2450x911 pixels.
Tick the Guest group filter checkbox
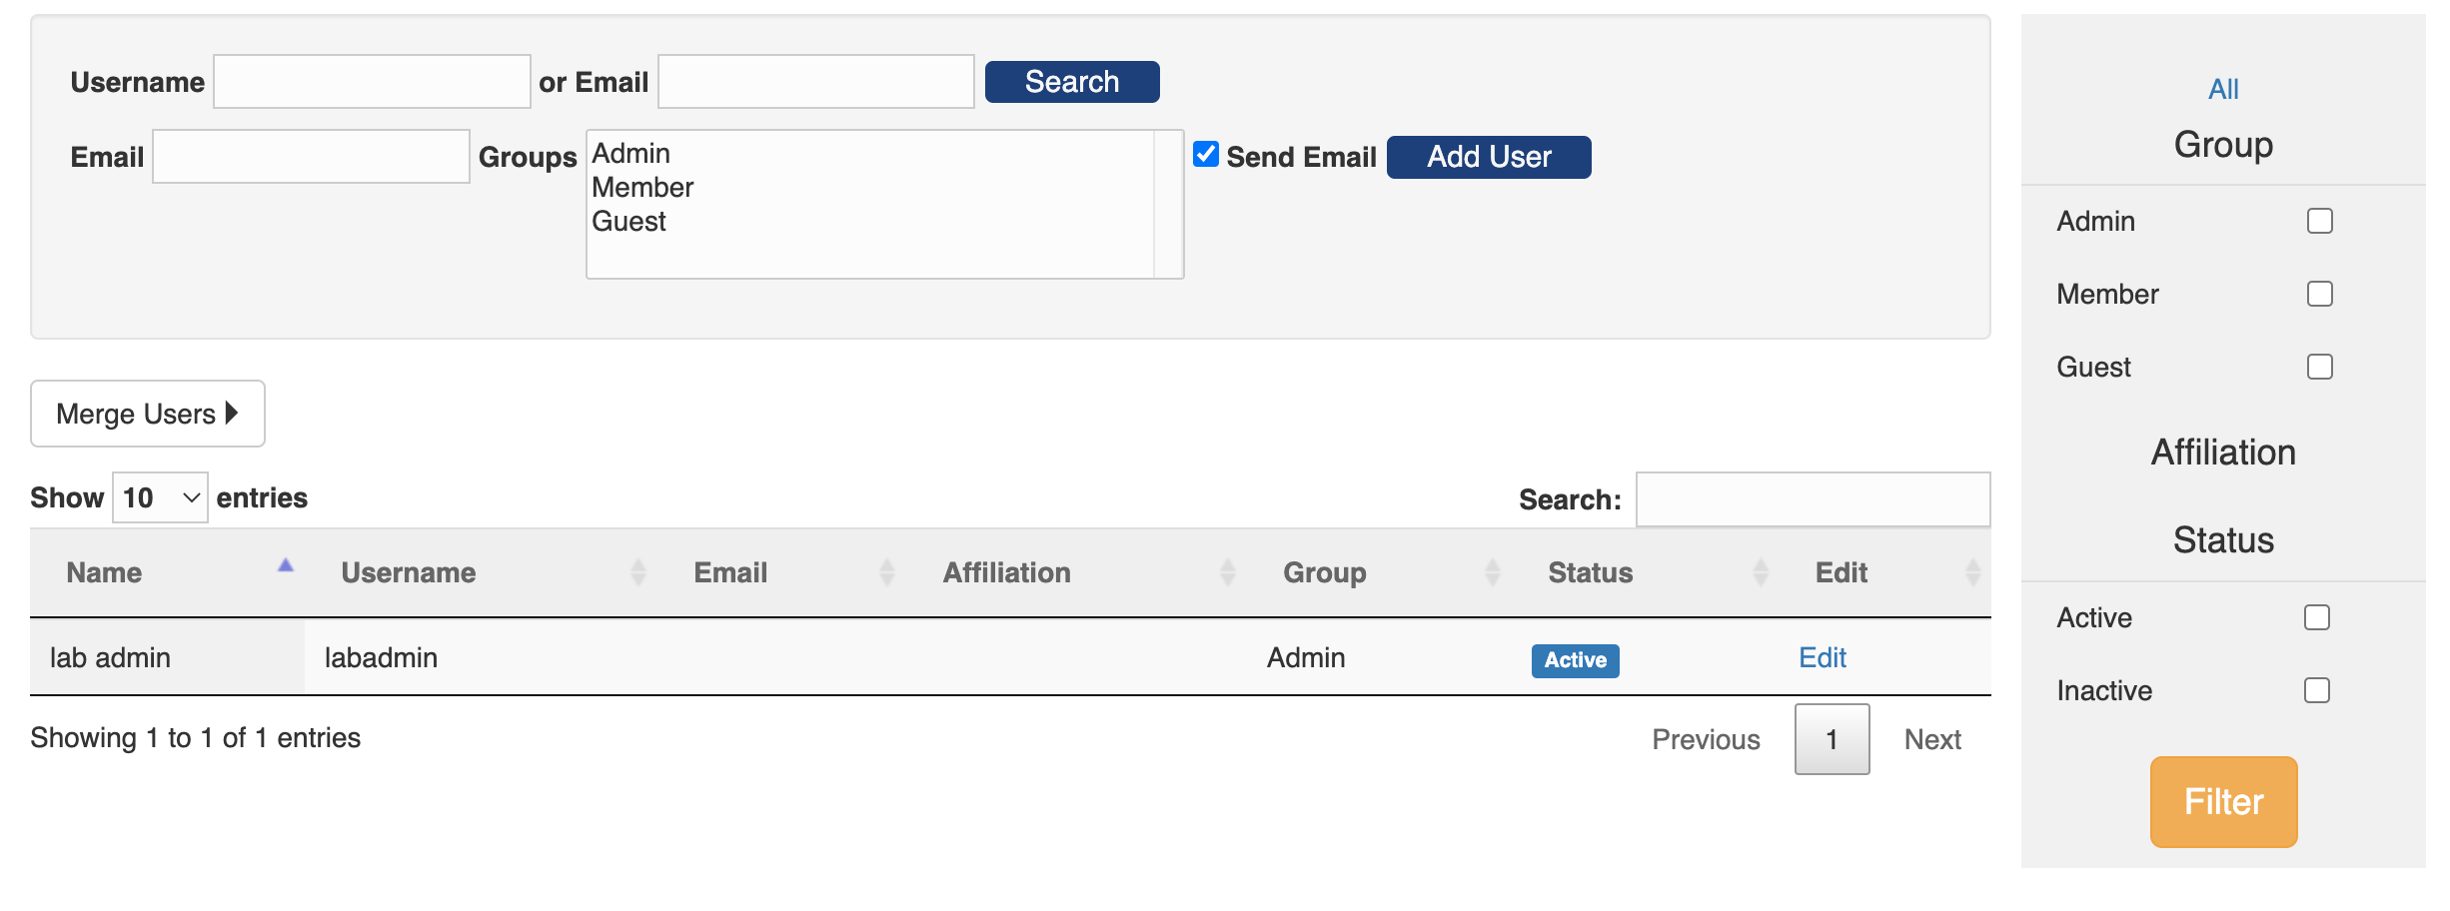(2319, 367)
